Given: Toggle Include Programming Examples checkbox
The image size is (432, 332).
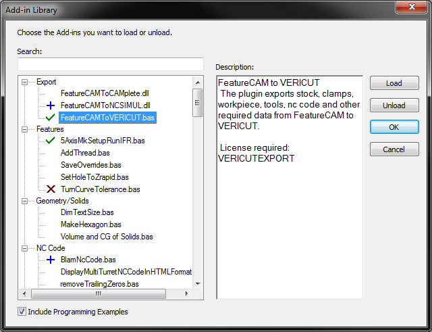Looking at the screenshot, I should [22, 312].
